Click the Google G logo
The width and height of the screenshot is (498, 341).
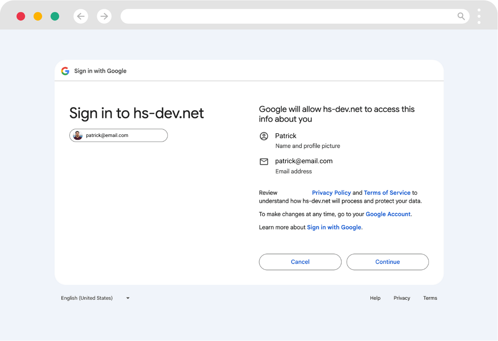[x=65, y=71]
